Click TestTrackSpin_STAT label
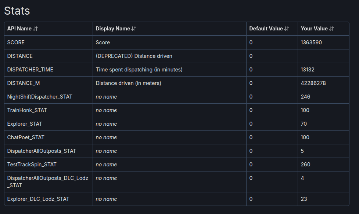 pyautogui.click(x=32, y=165)
